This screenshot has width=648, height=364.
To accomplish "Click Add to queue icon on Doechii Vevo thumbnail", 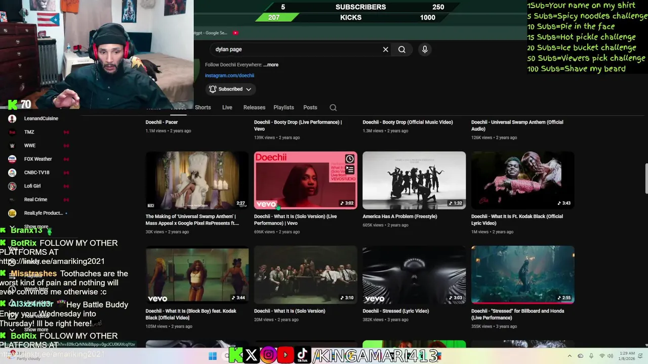I will (x=349, y=170).
